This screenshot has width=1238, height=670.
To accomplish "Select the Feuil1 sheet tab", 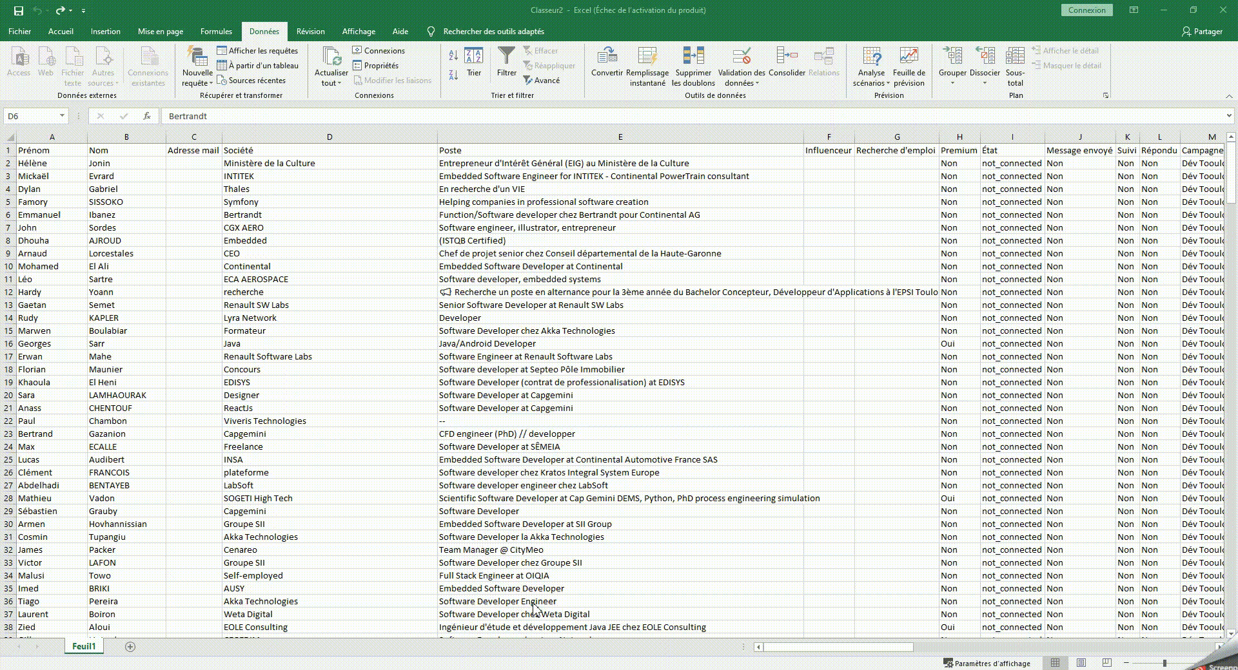I will [84, 646].
